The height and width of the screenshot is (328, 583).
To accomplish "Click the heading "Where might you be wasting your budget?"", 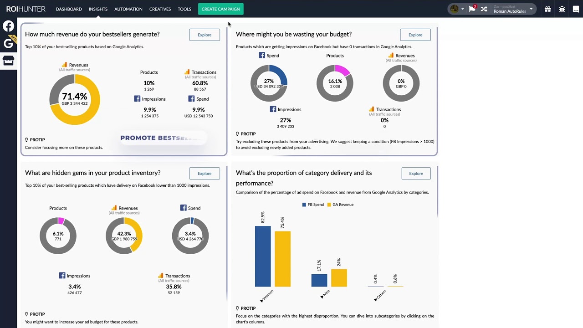I will pyautogui.click(x=294, y=34).
